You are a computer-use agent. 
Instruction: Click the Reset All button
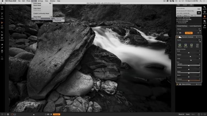[181, 114]
